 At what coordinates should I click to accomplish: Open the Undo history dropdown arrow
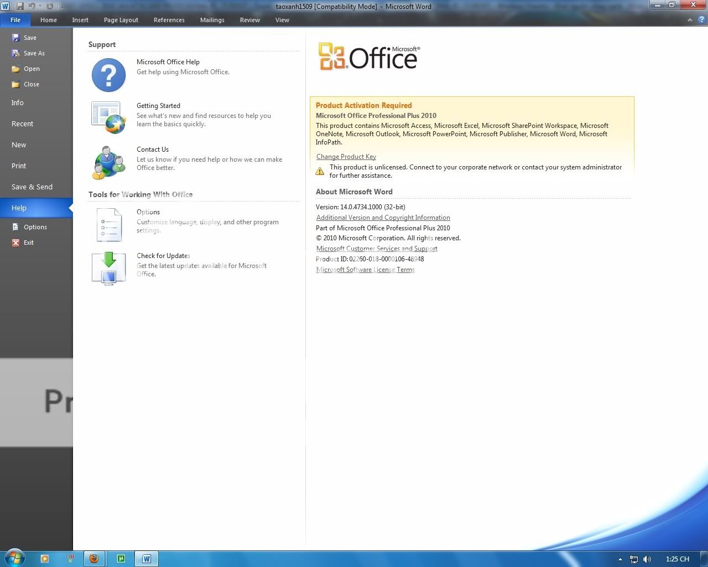point(39,6)
